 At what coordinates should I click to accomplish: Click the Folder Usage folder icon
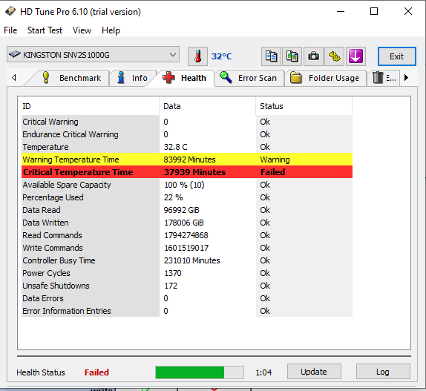296,78
